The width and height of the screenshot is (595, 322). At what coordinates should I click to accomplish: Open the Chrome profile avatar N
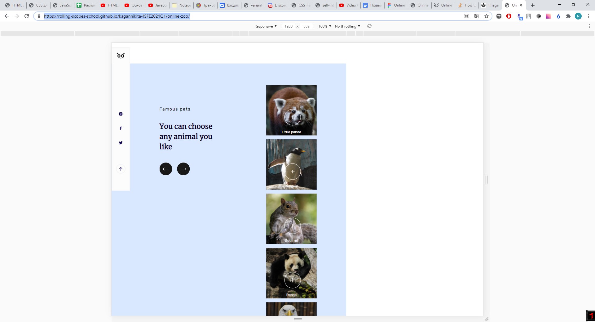pos(578,16)
